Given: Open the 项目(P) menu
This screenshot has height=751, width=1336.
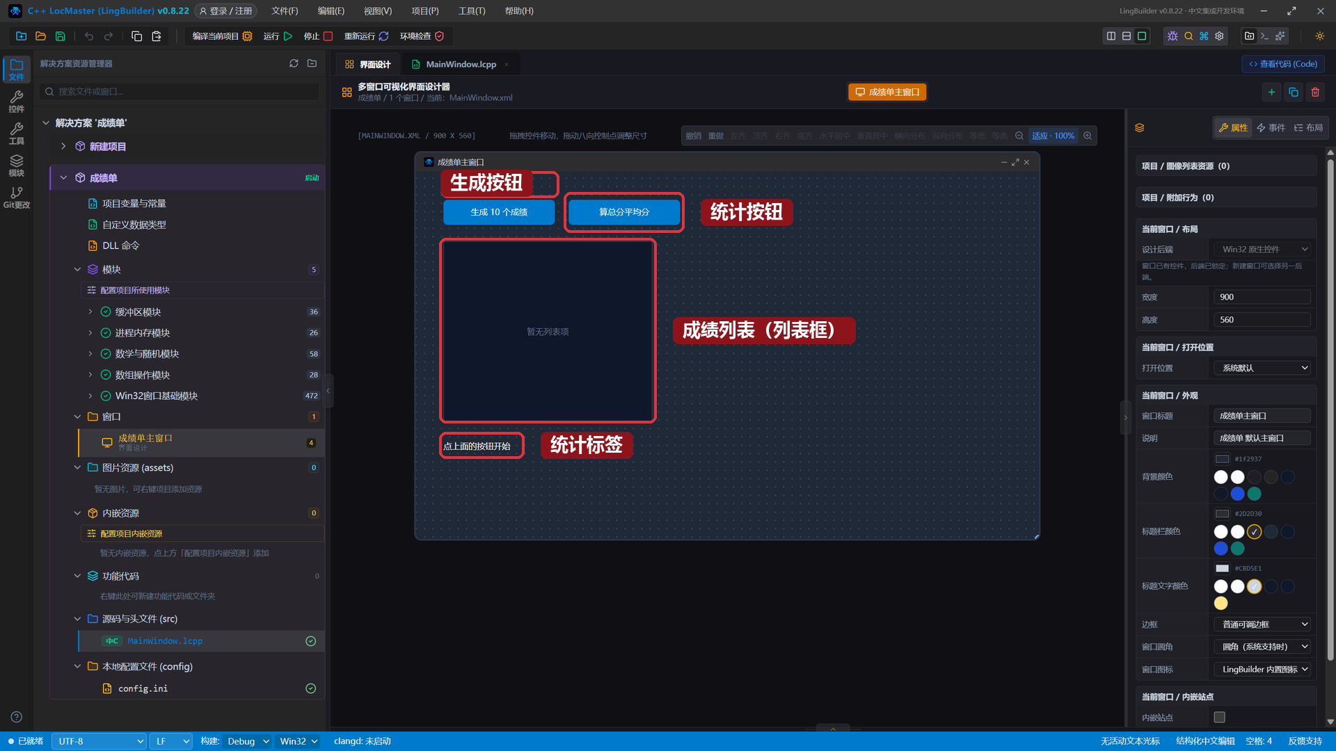Looking at the screenshot, I should (424, 11).
